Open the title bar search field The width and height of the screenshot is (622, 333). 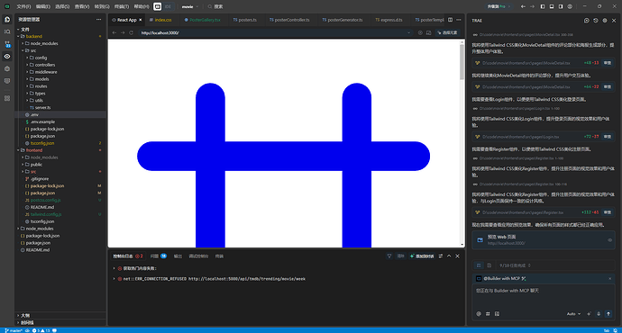tap(215, 6)
